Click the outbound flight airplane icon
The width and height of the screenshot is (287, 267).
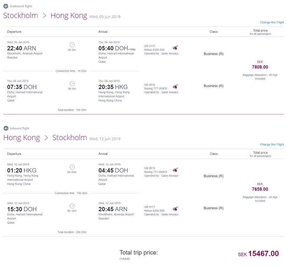click(x=6, y=6)
